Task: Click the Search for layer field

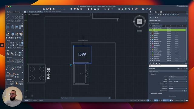Action: tap(168, 66)
